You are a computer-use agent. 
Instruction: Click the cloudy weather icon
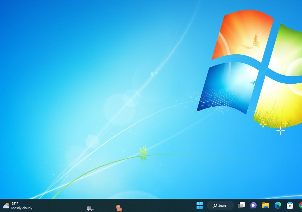click(6, 206)
